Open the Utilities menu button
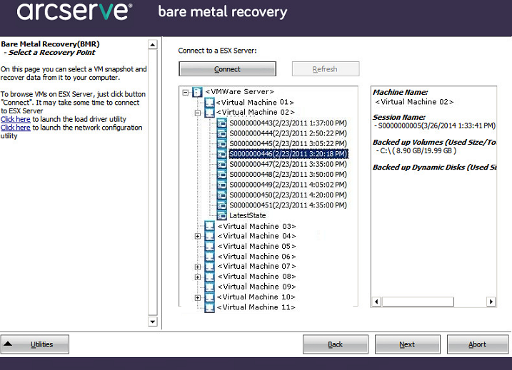Viewport: 512px width, 370px height. click(x=35, y=344)
